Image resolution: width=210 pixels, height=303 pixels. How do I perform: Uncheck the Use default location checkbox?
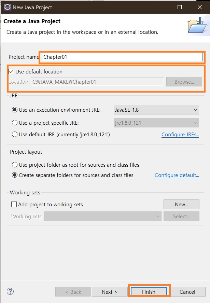11,72
